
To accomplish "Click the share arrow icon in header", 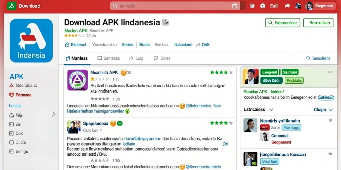I will click(287, 6).
